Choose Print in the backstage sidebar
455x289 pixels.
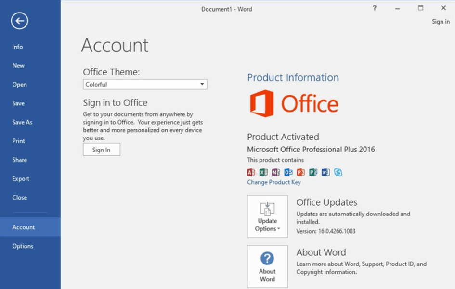pos(18,141)
